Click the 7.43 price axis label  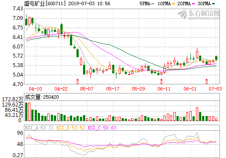[x=18, y=9]
